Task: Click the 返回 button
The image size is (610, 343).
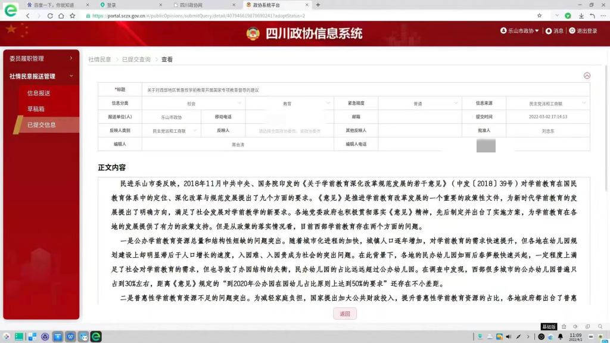Action: (345, 314)
